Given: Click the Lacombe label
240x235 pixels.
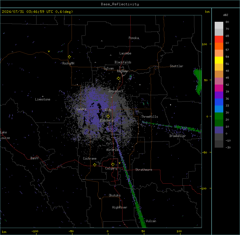Looking at the screenshot, I should point(125,53).
